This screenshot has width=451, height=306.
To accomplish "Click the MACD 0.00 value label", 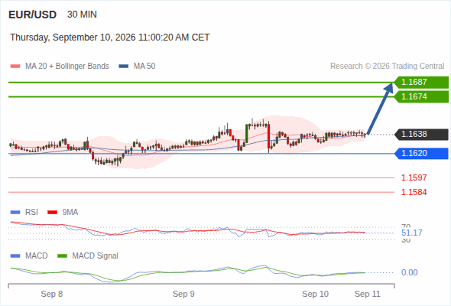I will (x=409, y=272).
